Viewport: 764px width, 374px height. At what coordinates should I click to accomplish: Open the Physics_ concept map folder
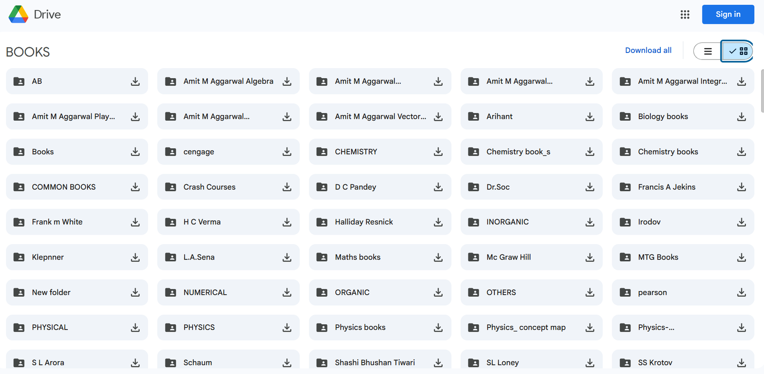point(526,327)
